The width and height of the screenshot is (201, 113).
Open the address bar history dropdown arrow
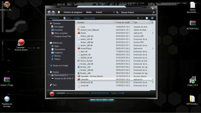(x=114, y=13)
